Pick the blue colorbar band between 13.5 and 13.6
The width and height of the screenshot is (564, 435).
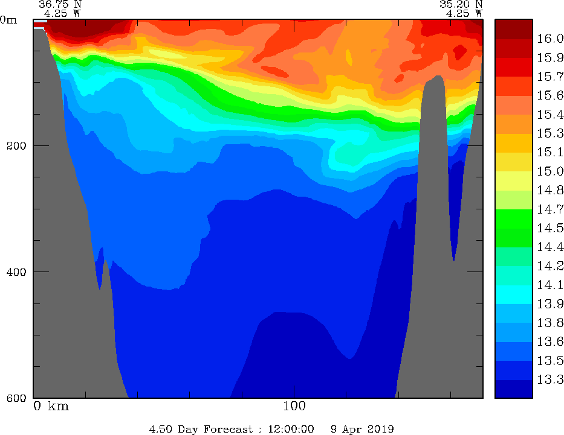pyautogui.click(x=514, y=351)
